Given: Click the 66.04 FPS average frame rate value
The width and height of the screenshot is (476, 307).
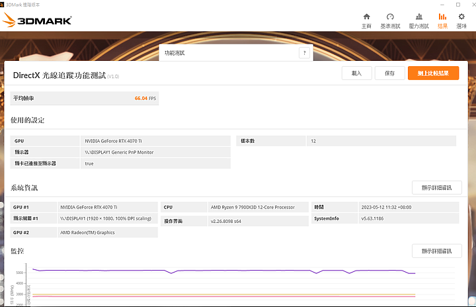Looking at the screenshot, I should [x=145, y=99].
